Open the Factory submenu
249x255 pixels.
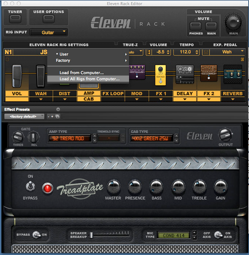pos(88,60)
